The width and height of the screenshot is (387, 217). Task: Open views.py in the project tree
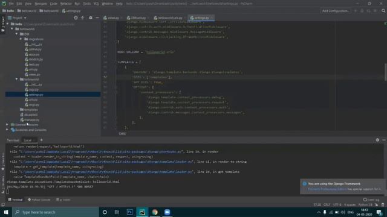click(32, 74)
